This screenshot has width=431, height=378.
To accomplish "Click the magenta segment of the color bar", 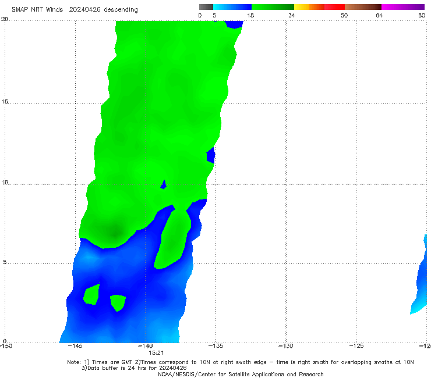I will point(403,7).
